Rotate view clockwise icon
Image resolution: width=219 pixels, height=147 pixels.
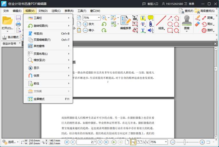104,30
